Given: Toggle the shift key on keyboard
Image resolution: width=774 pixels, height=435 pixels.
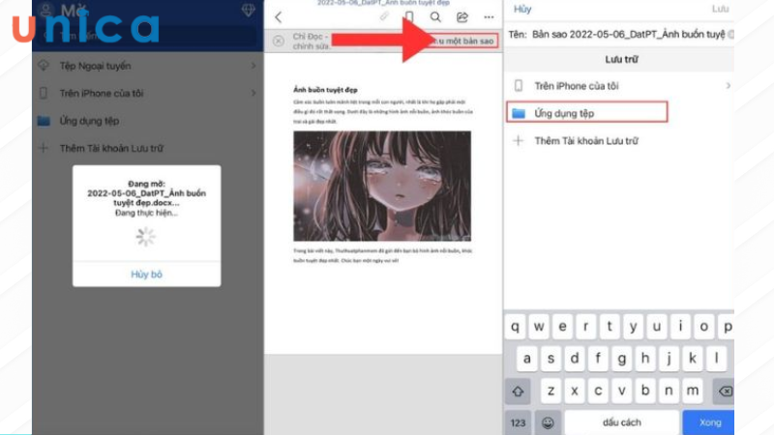Looking at the screenshot, I should click(519, 391).
